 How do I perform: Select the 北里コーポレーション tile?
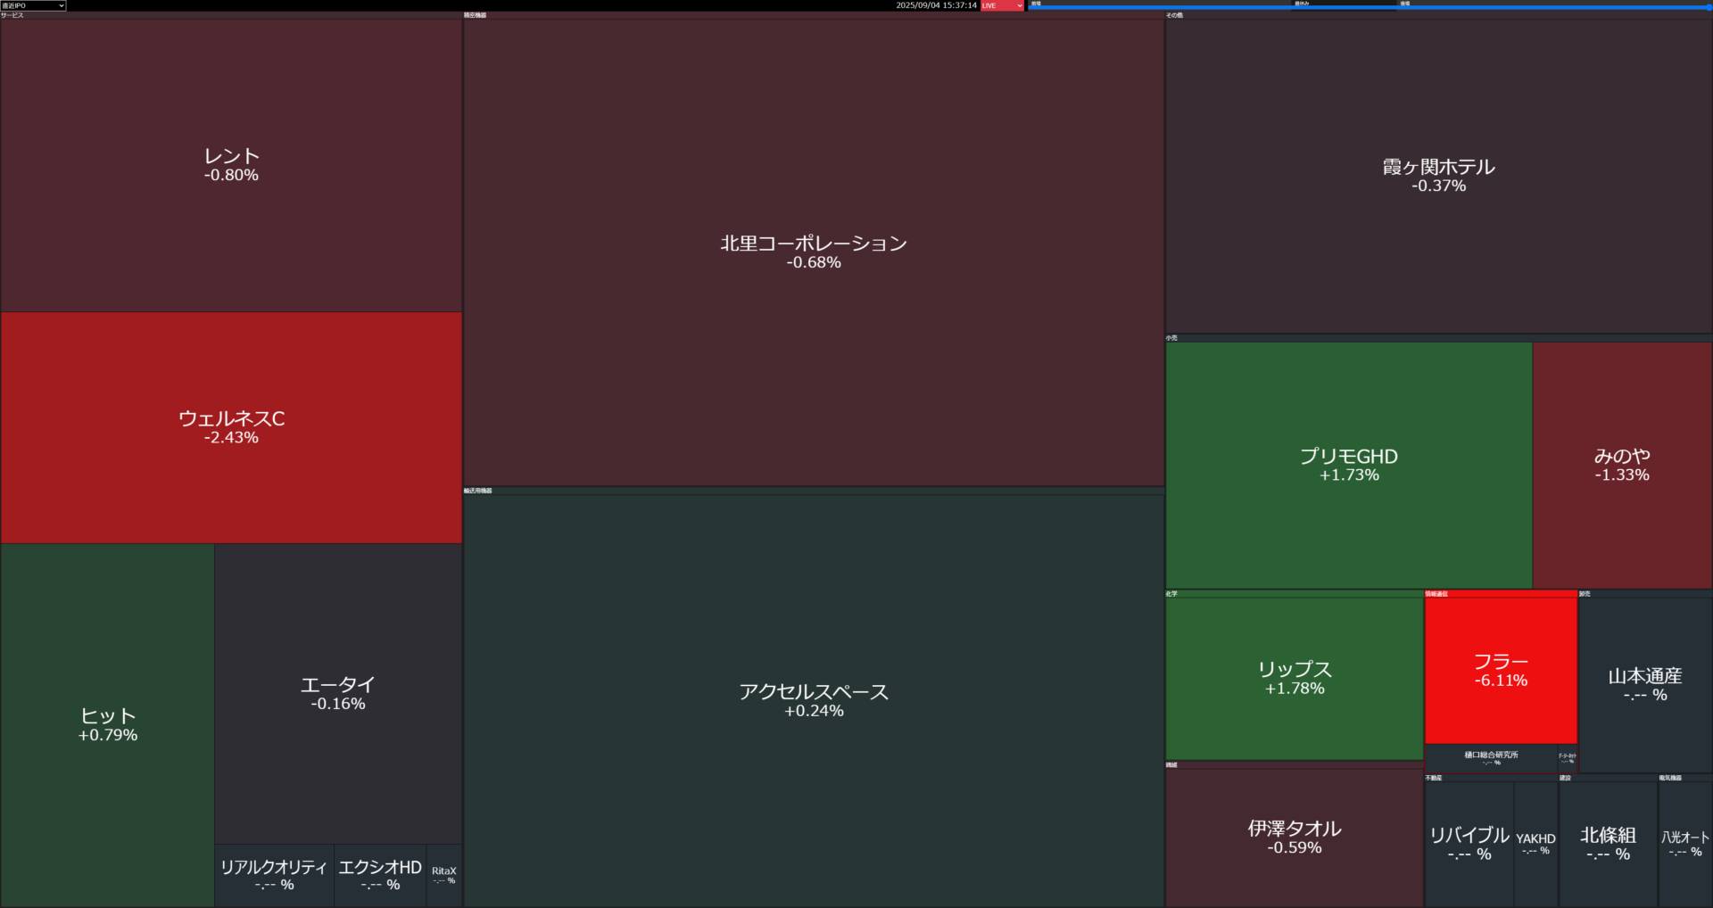(814, 252)
